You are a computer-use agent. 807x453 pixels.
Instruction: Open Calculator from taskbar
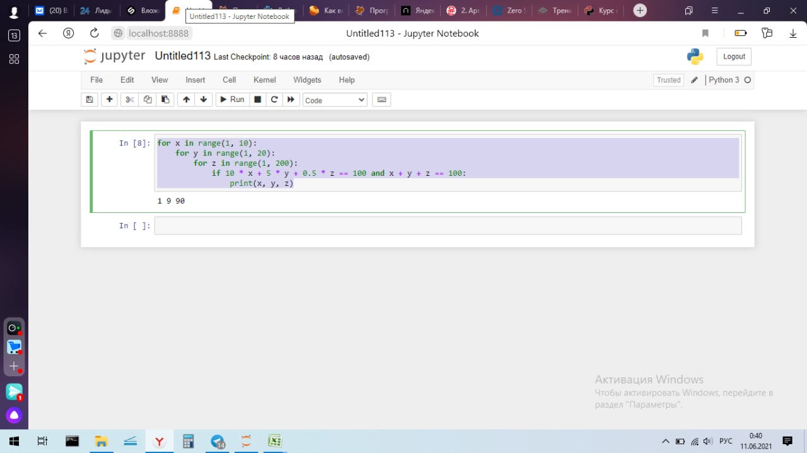188,441
